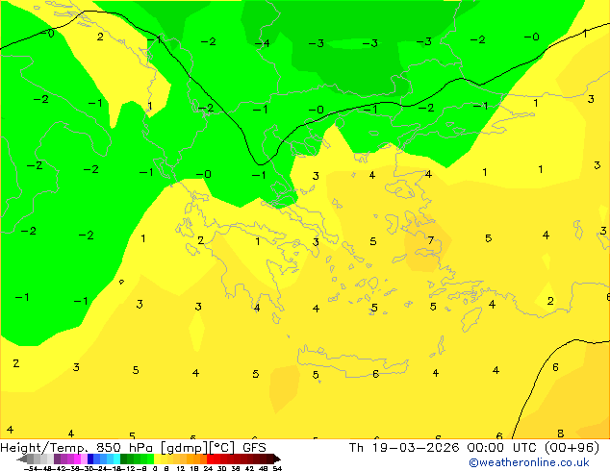
Task: Pick the bright yellow swatch in the legend
Action: pos(158,459)
